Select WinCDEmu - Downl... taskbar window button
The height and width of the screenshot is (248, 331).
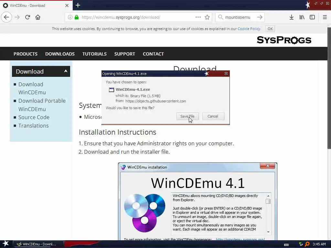38,244
